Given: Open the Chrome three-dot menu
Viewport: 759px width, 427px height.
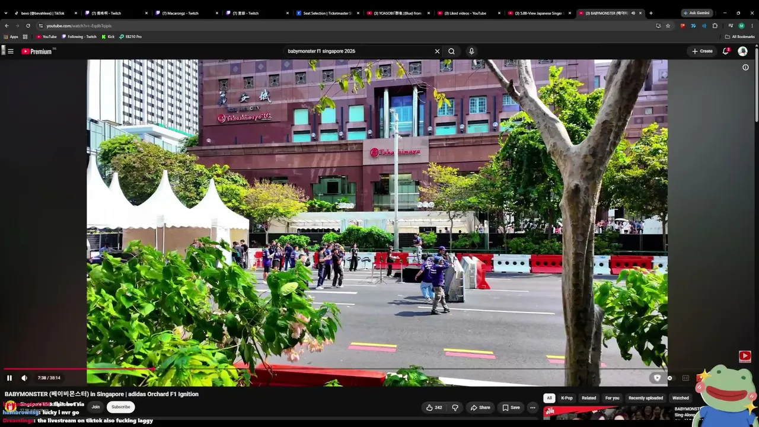Looking at the screenshot, I should pyautogui.click(x=752, y=26).
